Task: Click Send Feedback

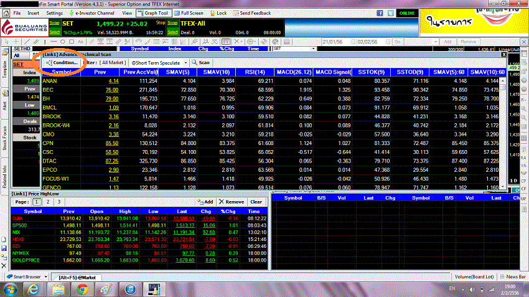Action: (252, 13)
